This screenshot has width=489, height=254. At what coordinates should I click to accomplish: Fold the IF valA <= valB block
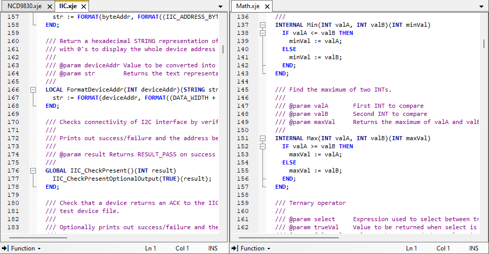(x=262, y=33)
